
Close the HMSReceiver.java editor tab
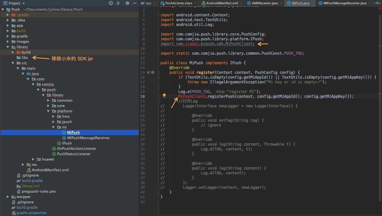[282, 3]
